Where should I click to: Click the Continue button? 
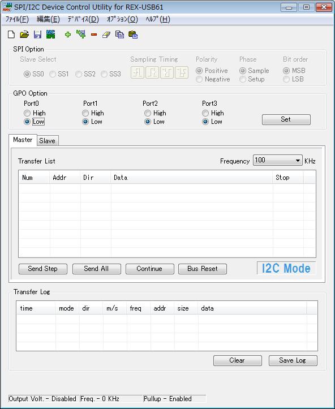[x=150, y=269]
